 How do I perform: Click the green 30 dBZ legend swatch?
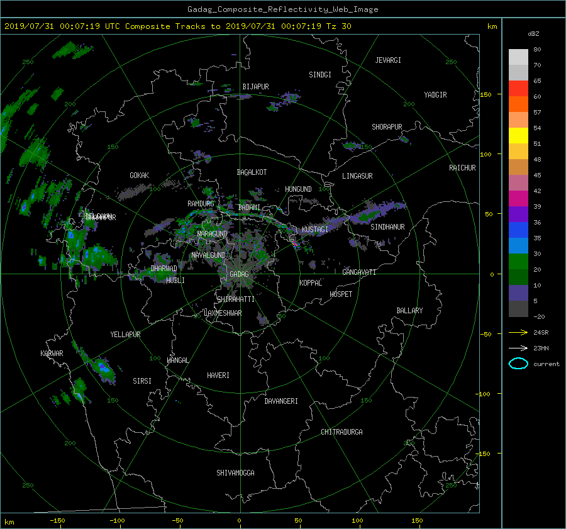518,261
